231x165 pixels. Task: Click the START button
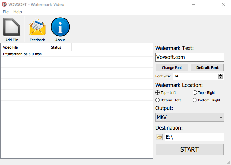[189, 149]
